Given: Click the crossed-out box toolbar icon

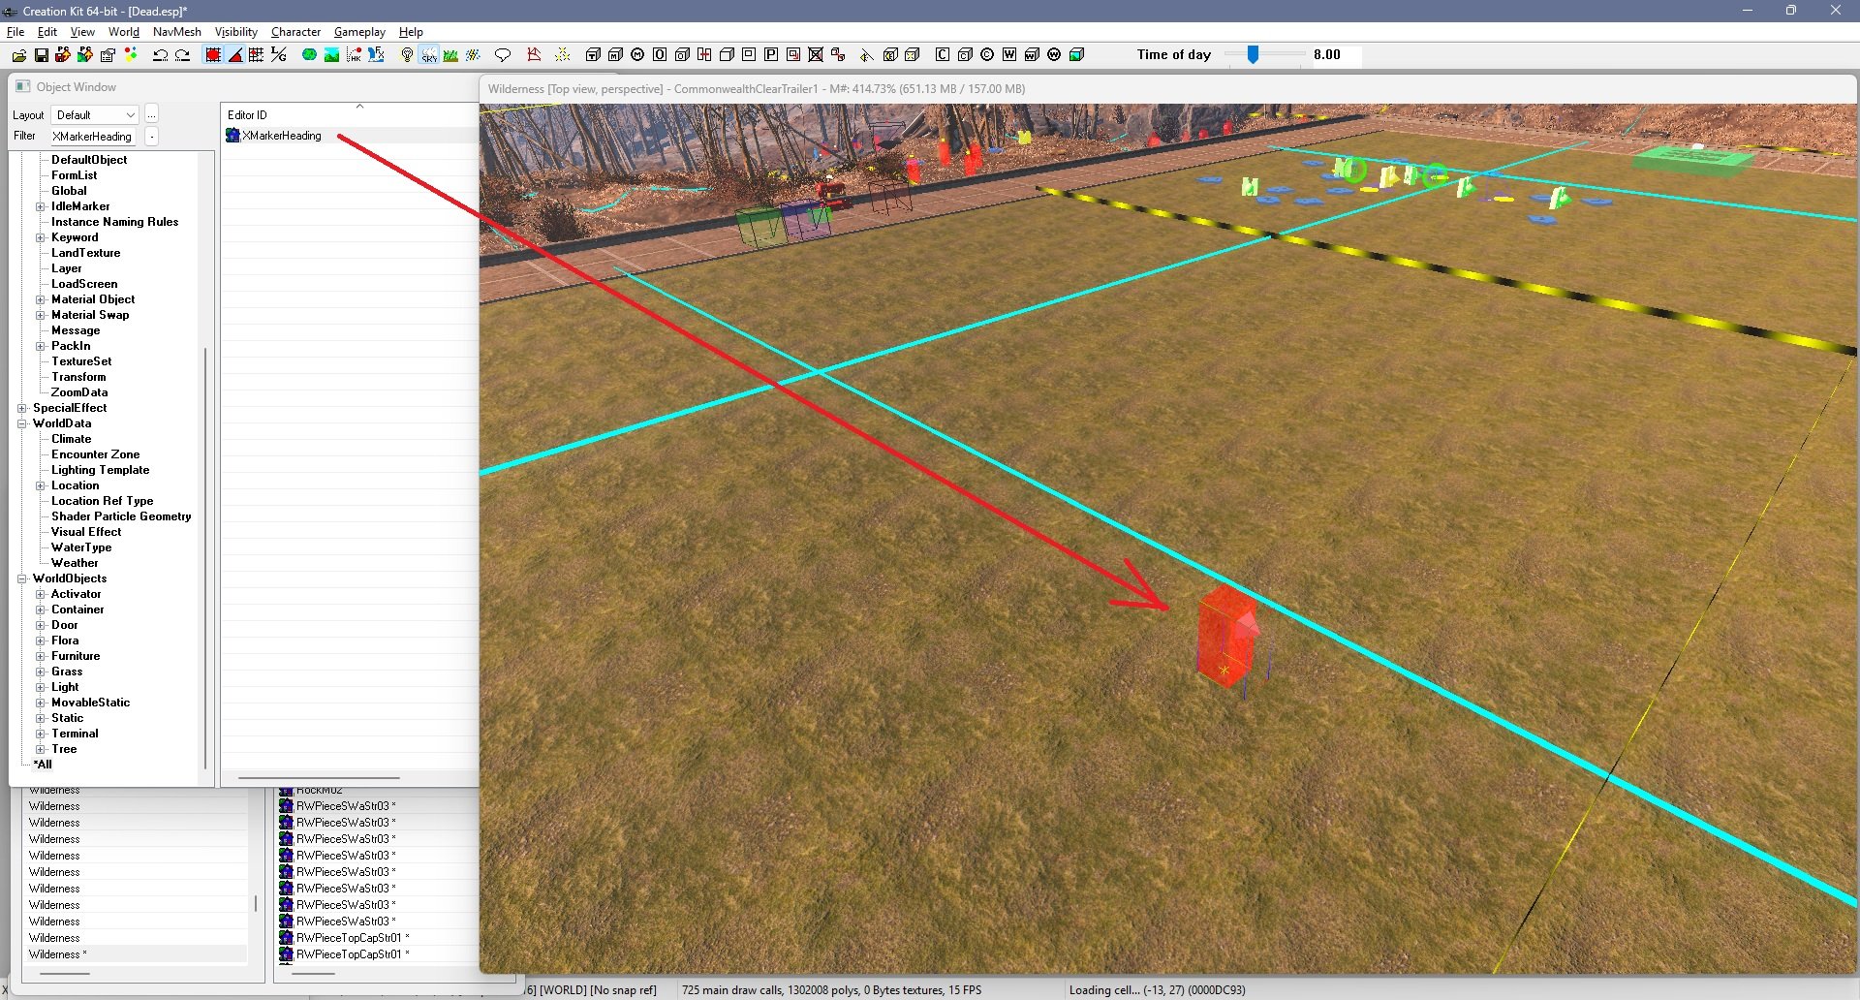Looking at the screenshot, I should [816, 55].
